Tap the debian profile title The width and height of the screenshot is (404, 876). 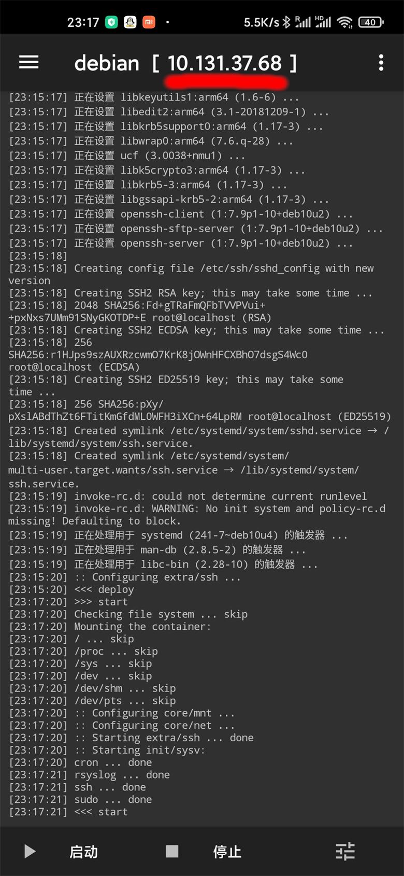[x=107, y=63]
